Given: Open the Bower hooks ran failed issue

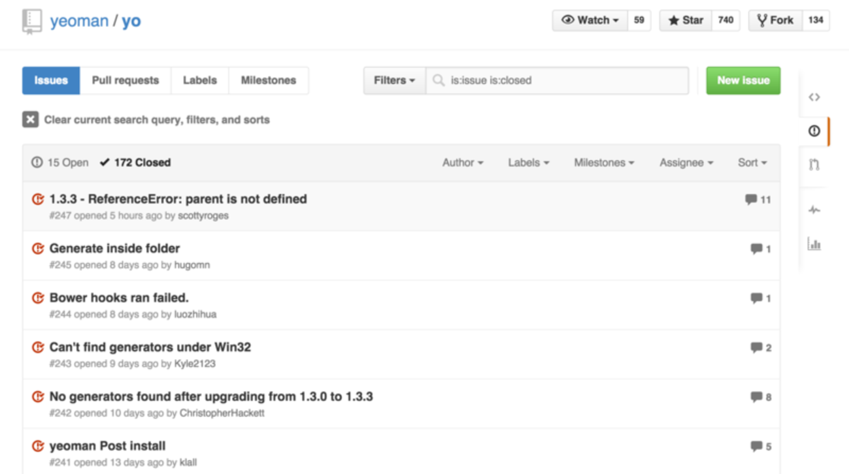Looking at the screenshot, I should point(119,298).
